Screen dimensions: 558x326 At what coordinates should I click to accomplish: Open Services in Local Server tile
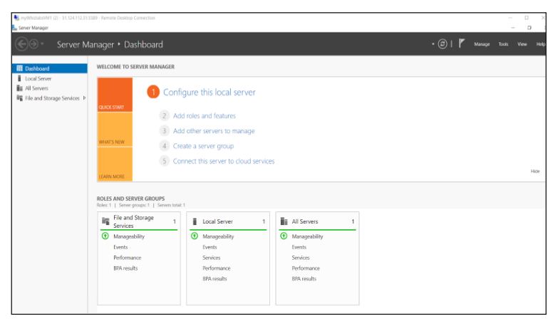[212, 258]
